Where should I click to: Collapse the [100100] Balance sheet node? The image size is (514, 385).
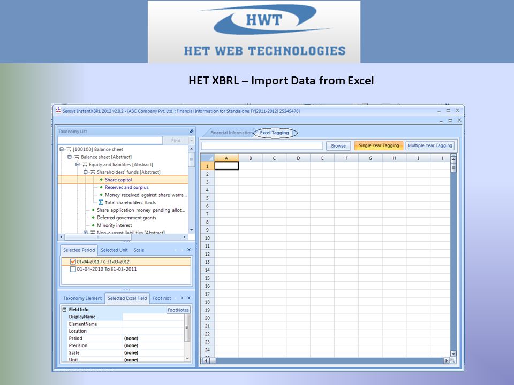click(62, 149)
